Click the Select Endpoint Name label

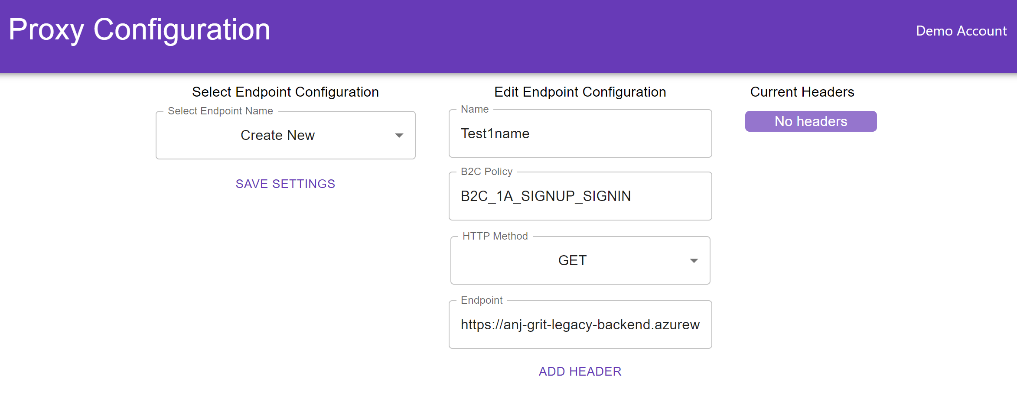(x=220, y=111)
